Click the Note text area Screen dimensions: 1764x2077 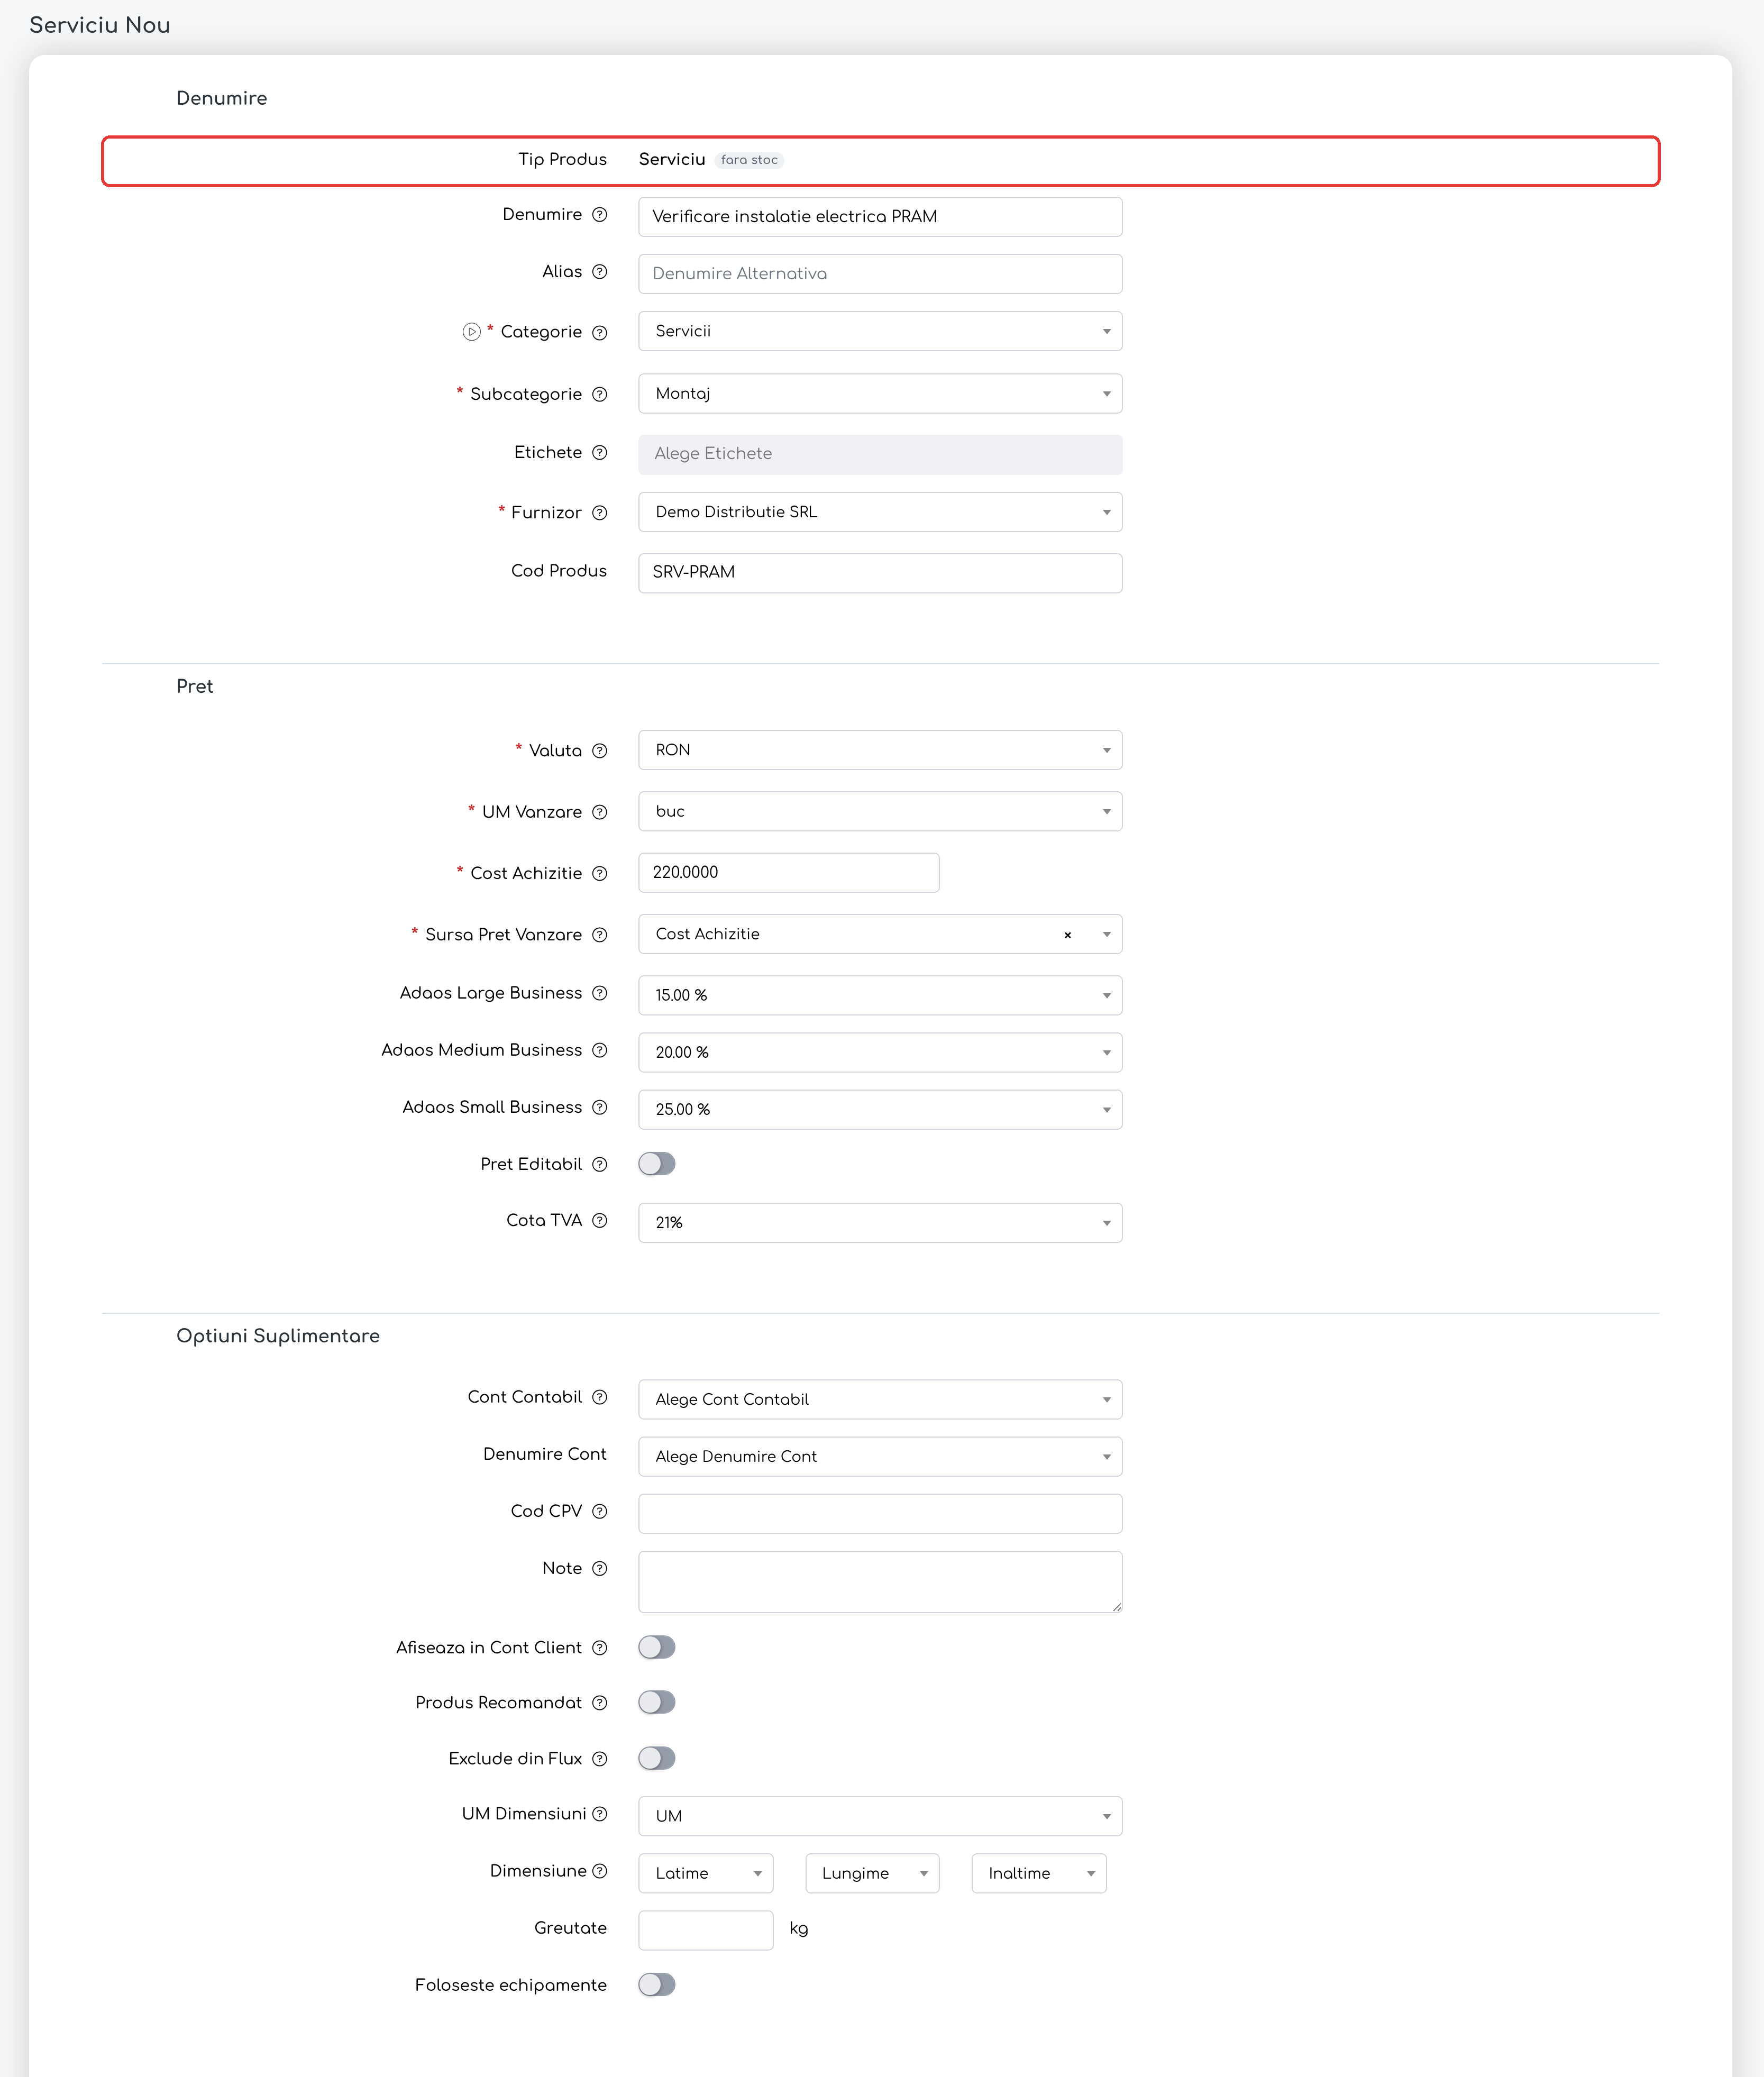click(880, 1581)
